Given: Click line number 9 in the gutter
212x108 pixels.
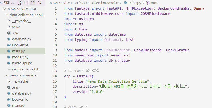Looking at the screenshot, I should (x=56, y=50).
